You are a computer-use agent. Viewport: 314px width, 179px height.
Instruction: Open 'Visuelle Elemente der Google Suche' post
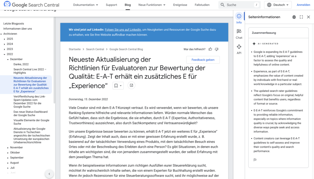tap(31, 122)
